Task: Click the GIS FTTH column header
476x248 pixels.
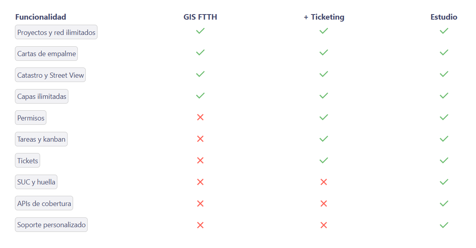Action: pyautogui.click(x=200, y=17)
